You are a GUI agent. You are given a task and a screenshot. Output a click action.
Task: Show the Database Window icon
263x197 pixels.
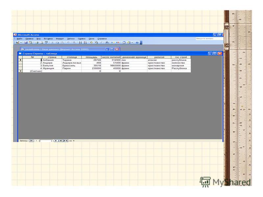pos(124,43)
